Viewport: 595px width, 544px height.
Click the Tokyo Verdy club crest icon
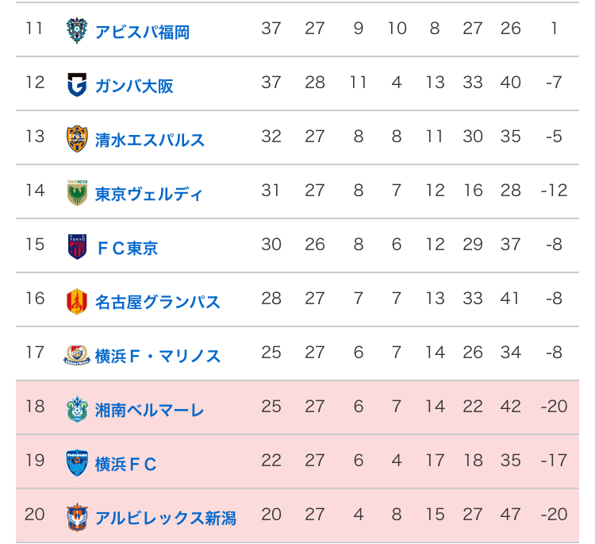tap(76, 192)
